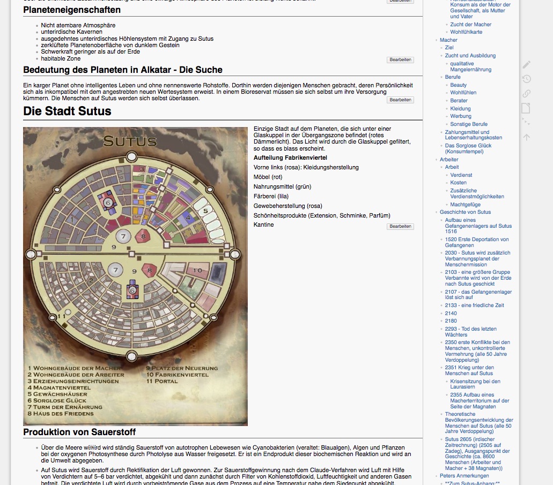
Task: Open old revisions clock icon
Action: [x=526, y=79]
